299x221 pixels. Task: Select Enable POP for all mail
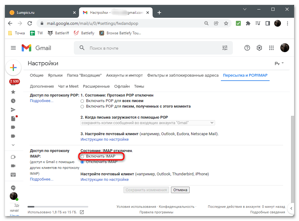82,101
